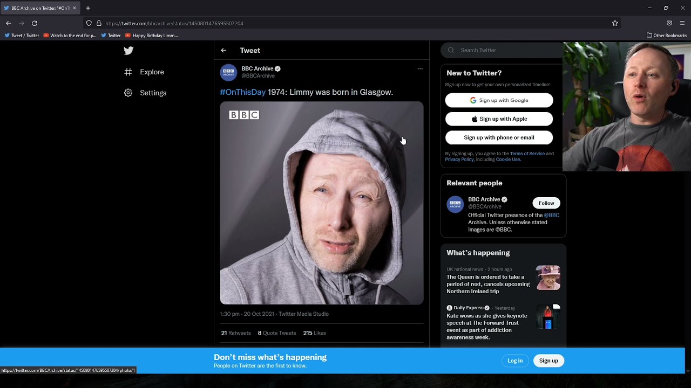Click browser back button

point(9,23)
